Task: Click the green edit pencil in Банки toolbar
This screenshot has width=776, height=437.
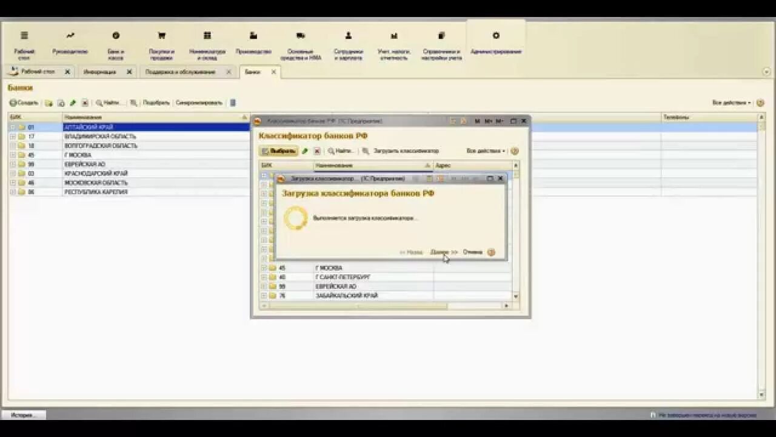Action: 73,103
